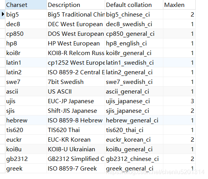Select the cp850_general_ci collation cell
208x179 pixels.
[134, 33]
